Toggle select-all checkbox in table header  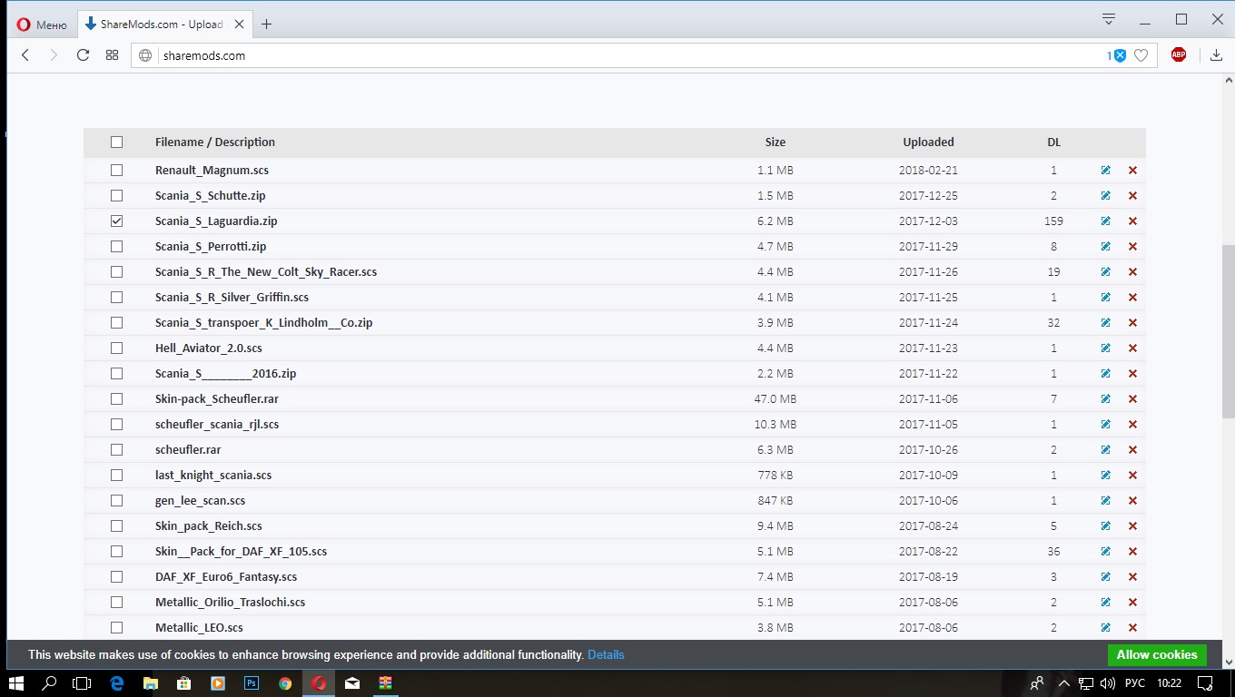pyautogui.click(x=116, y=142)
